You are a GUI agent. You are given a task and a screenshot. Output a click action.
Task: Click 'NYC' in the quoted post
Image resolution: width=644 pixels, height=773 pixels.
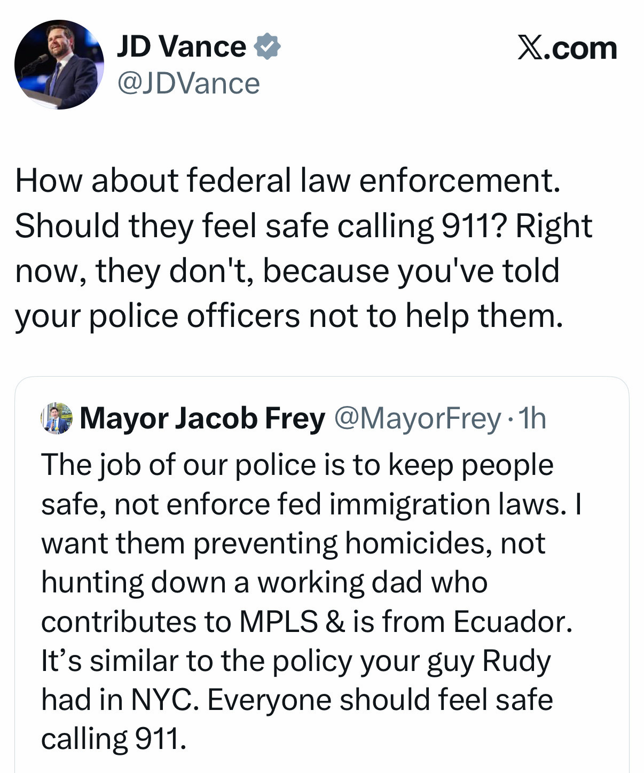162,700
